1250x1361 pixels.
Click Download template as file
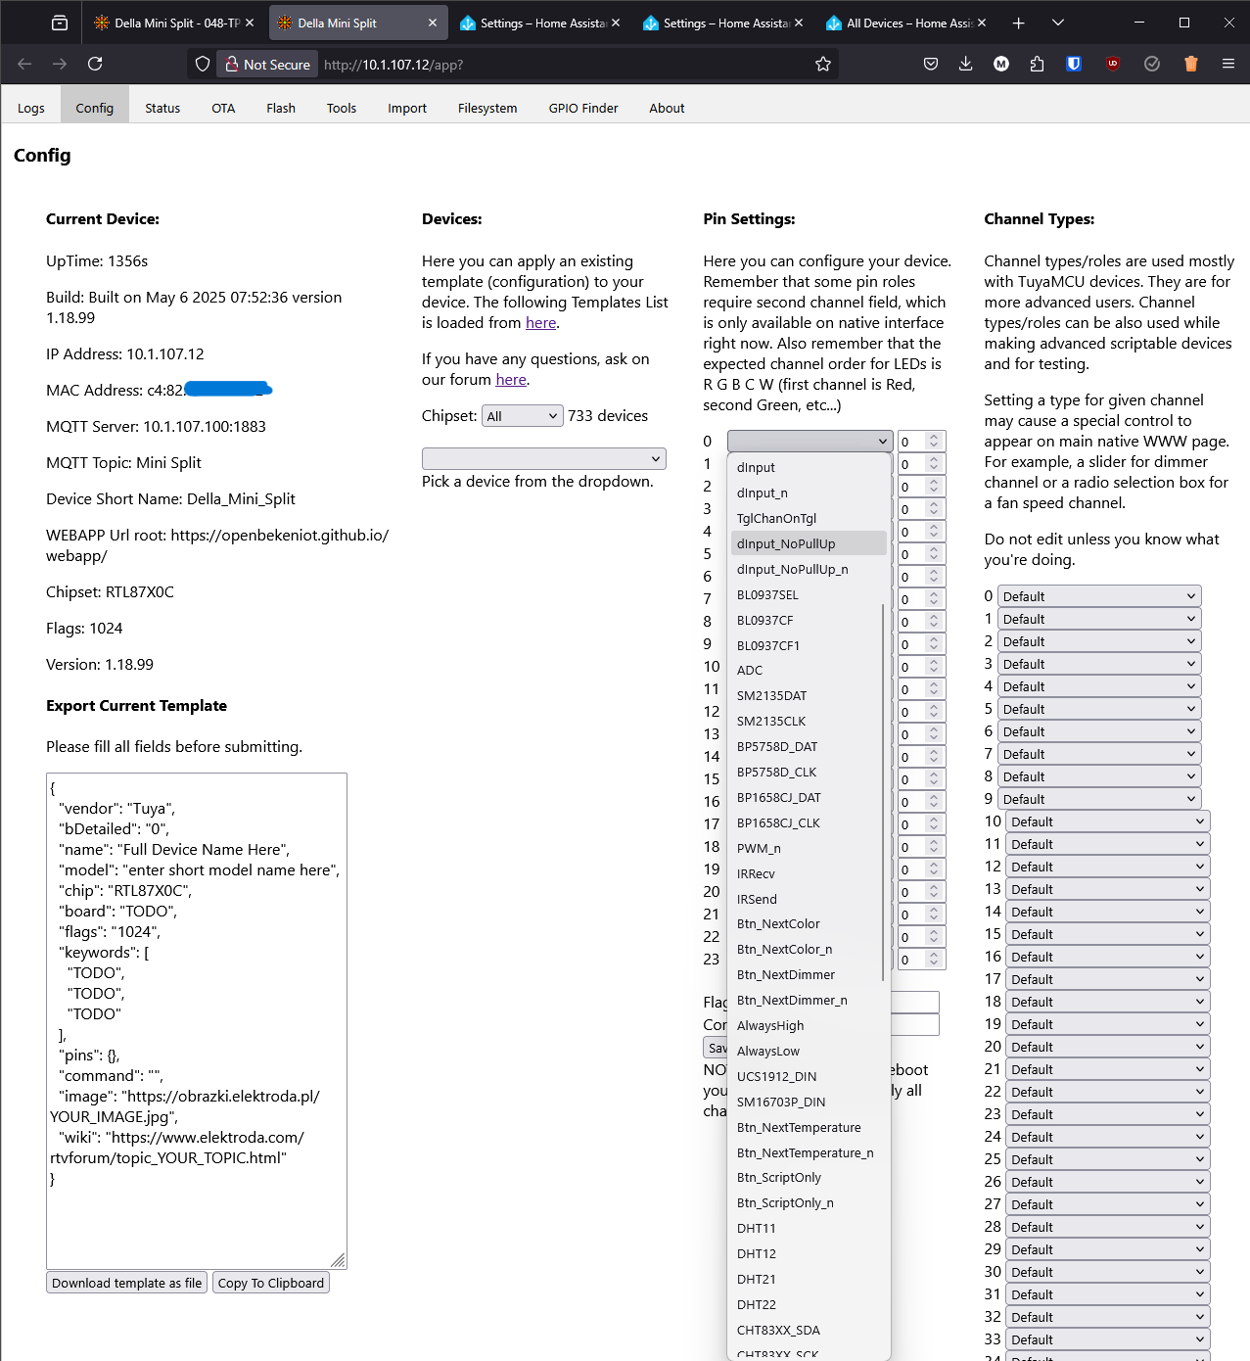tap(126, 1283)
